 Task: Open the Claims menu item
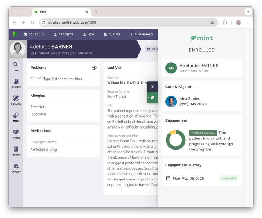pyautogui.click(x=112, y=34)
